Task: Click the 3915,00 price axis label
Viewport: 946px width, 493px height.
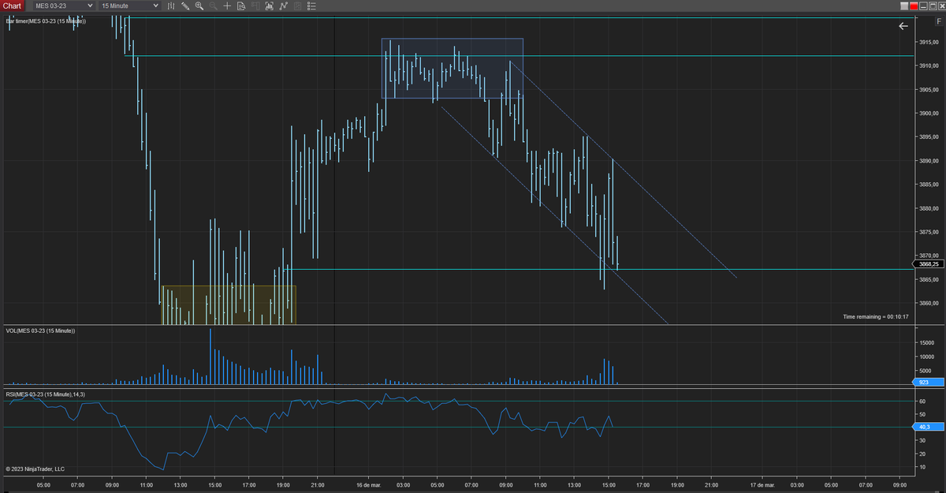Action: (x=927, y=42)
